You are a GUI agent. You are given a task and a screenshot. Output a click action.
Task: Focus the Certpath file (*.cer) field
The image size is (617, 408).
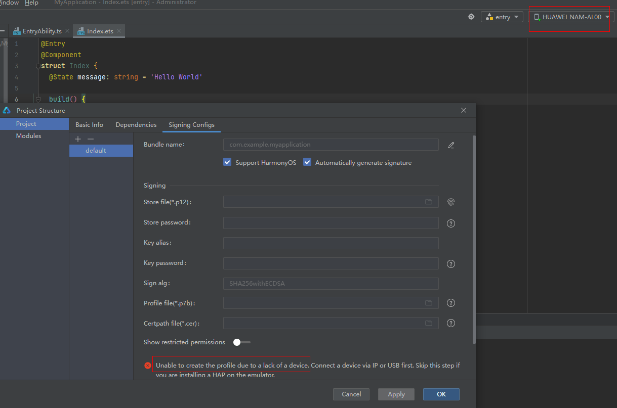point(331,323)
